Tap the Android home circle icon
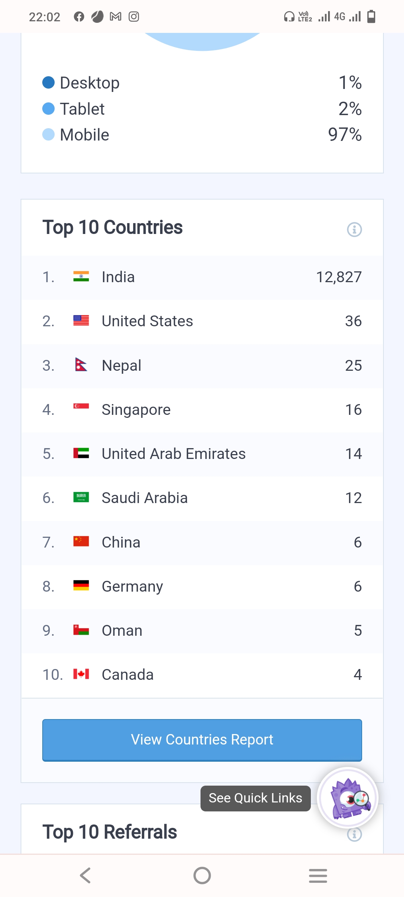Screen dimensions: 404x897 pyautogui.click(x=202, y=875)
